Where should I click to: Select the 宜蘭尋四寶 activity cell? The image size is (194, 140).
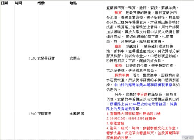pos(53,58)
